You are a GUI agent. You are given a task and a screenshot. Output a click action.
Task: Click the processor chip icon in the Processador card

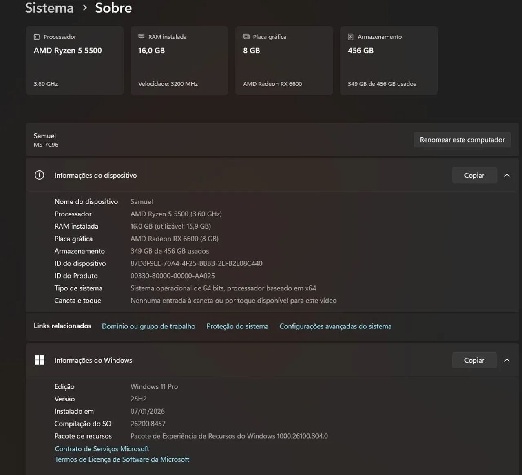(x=37, y=37)
